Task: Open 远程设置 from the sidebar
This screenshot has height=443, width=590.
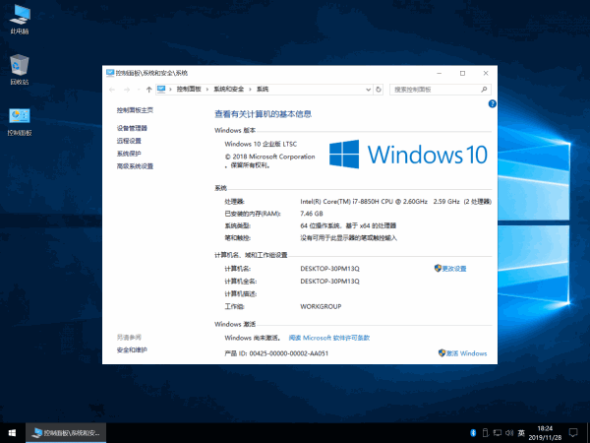Action: pyautogui.click(x=129, y=141)
